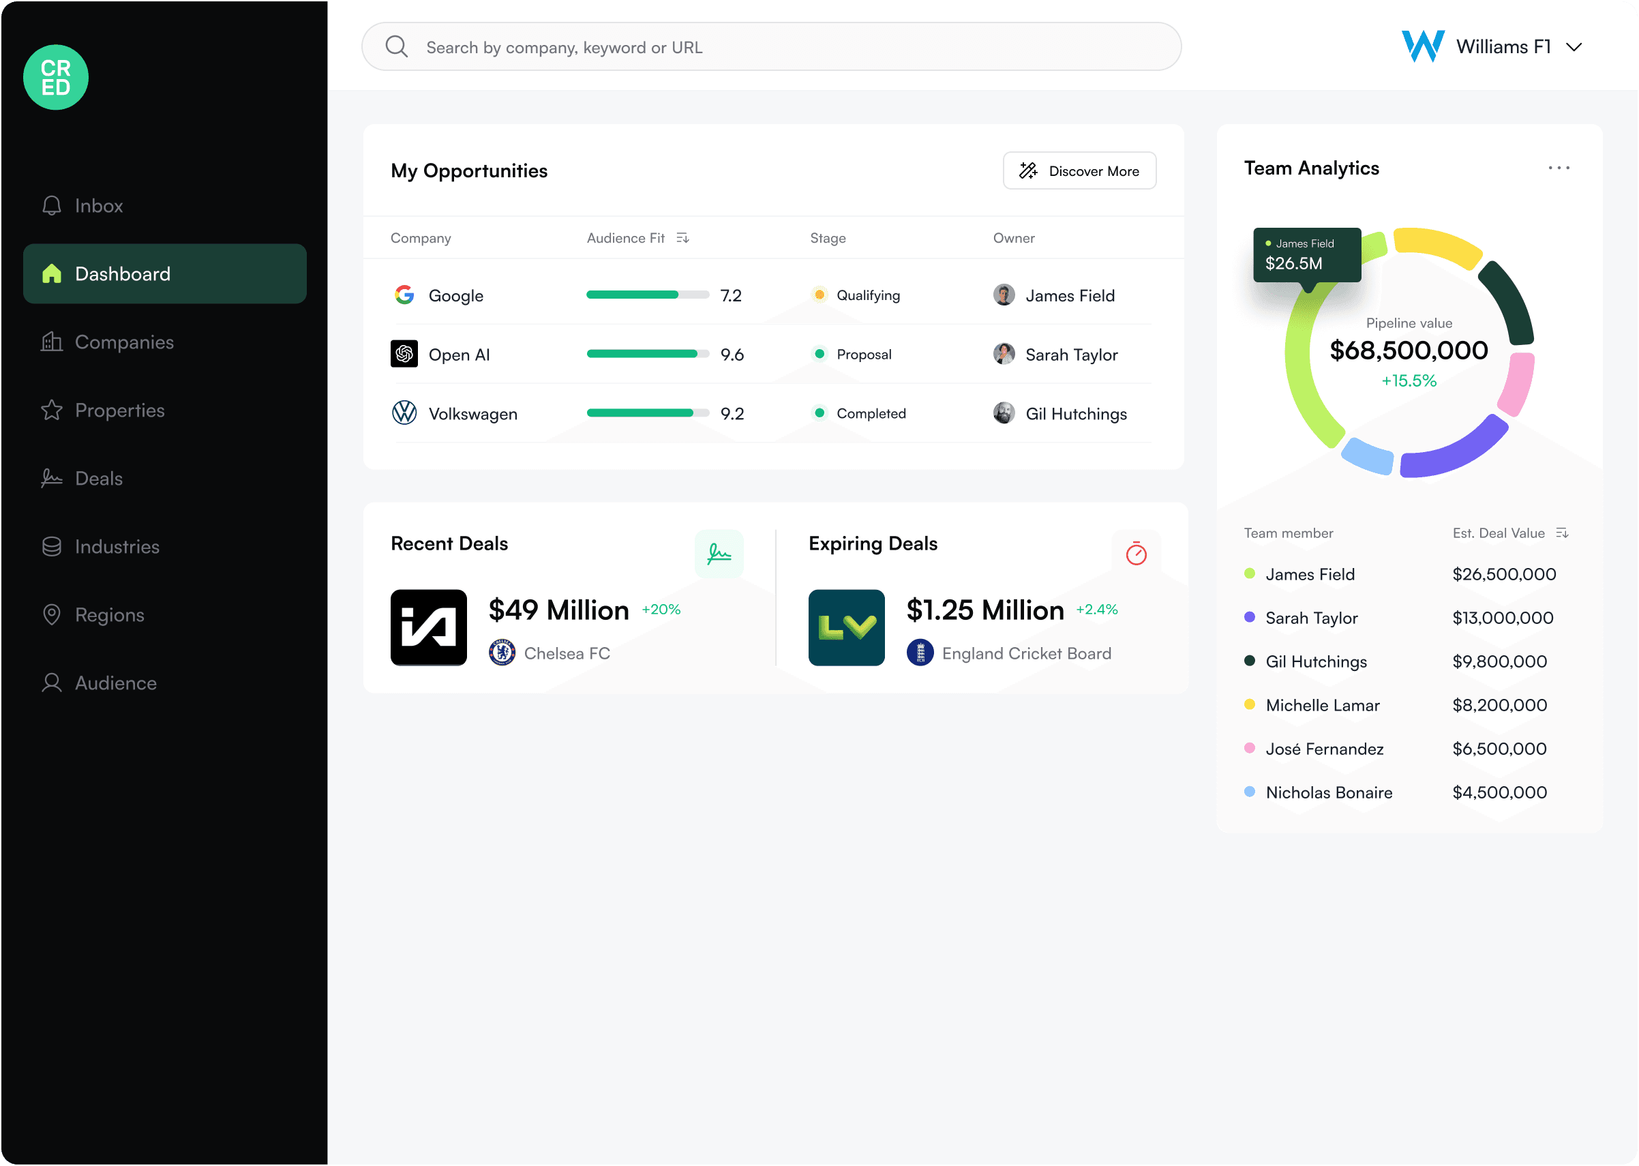The height and width of the screenshot is (1166, 1639).
Task: Open the Audience menu item
Action: click(x=115, y=683)
